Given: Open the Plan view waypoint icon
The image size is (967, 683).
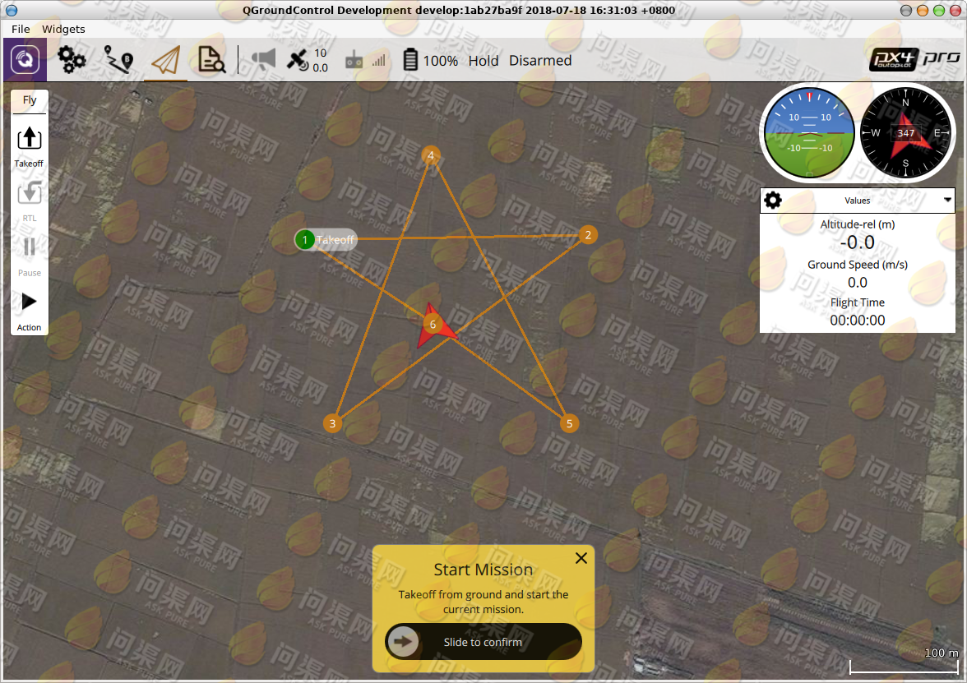Looking at the screenshot, I should click(x=118, y=61).
